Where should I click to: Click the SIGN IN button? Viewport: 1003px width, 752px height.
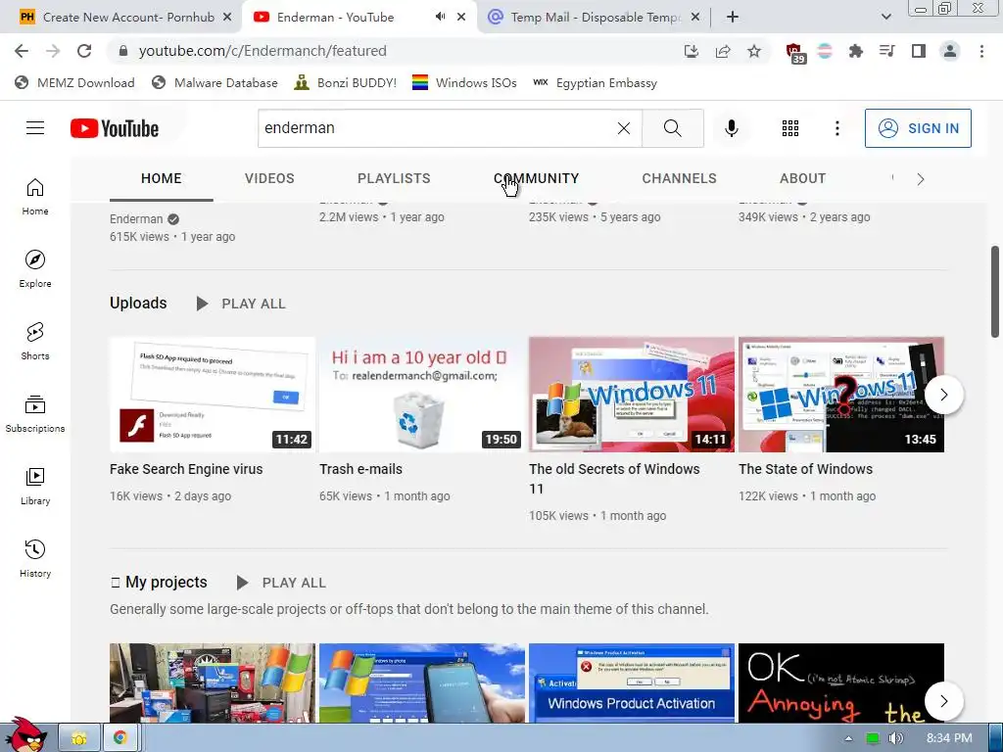(x=918, y=128)
